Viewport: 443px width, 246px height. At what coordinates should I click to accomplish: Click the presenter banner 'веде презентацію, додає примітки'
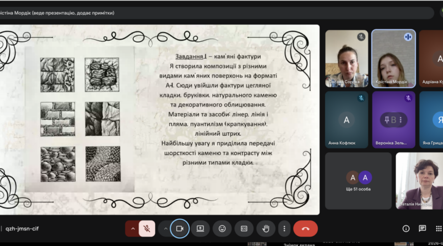[73, 13]
